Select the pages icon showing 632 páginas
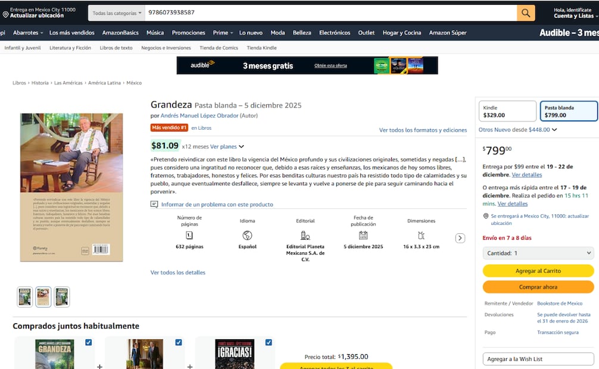This screenshot has height=369, width=599. click(x=191, y=234)
